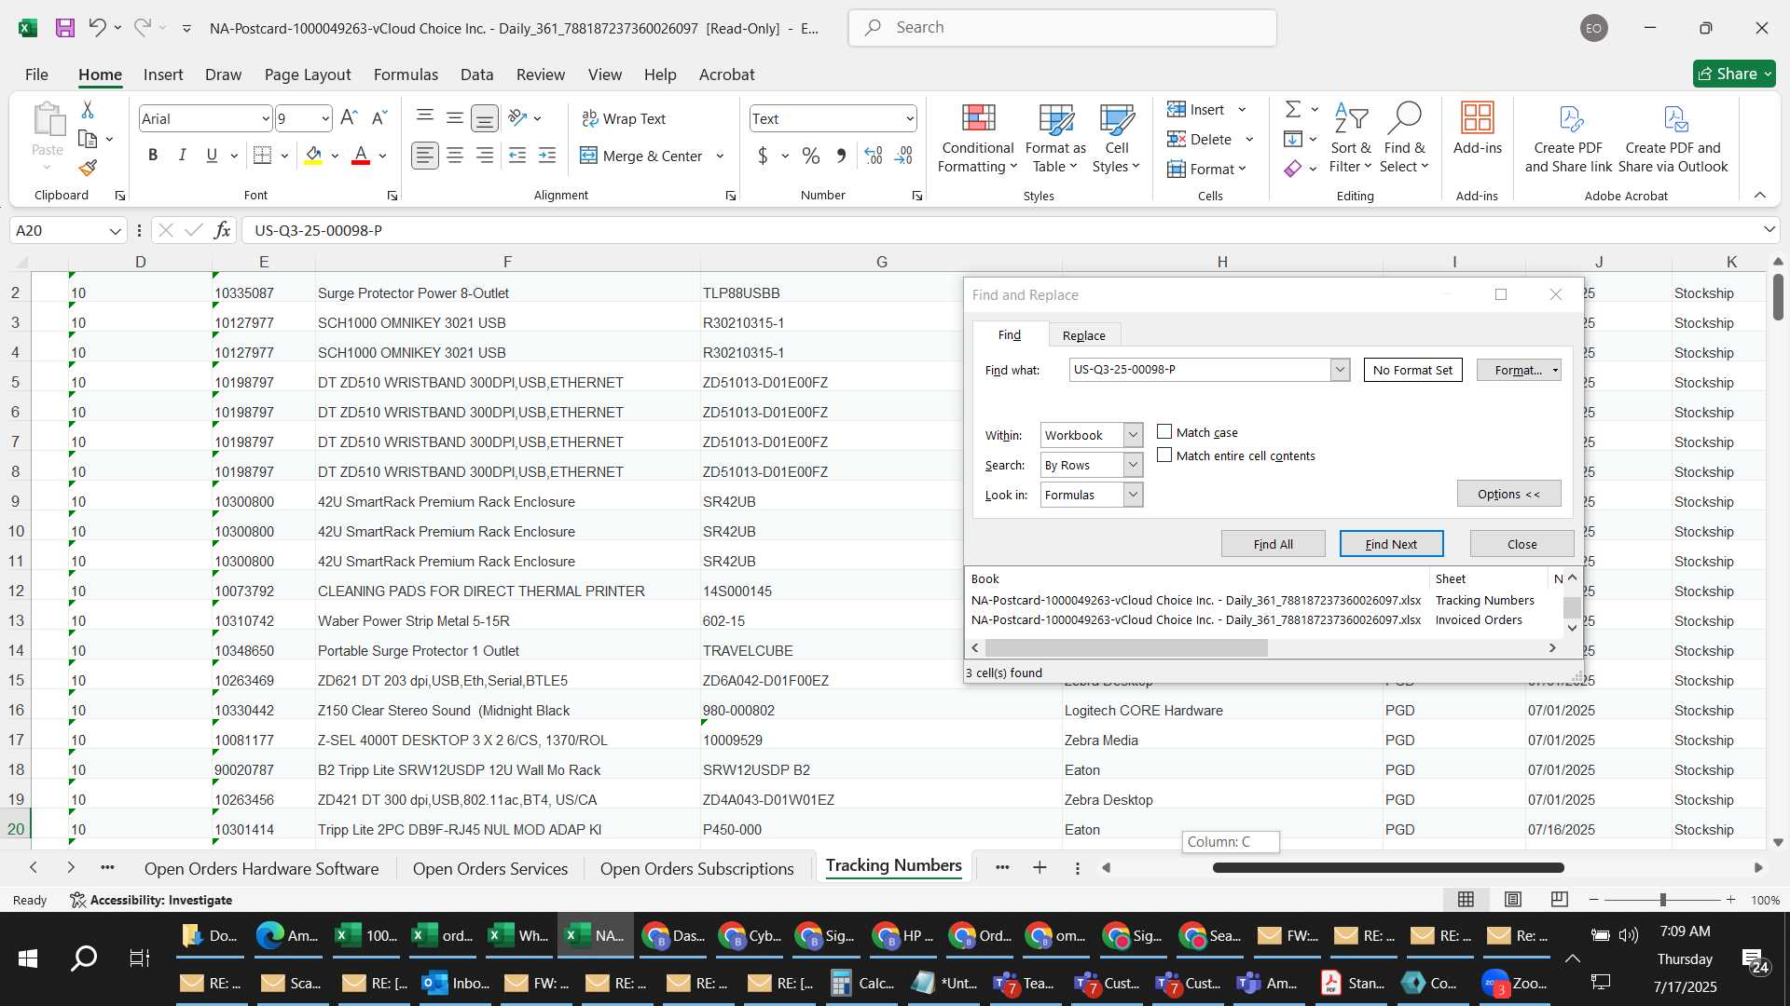1790x1006 pixels.
Task: Click the Save icon in title bar
Action: pos(64,28)
